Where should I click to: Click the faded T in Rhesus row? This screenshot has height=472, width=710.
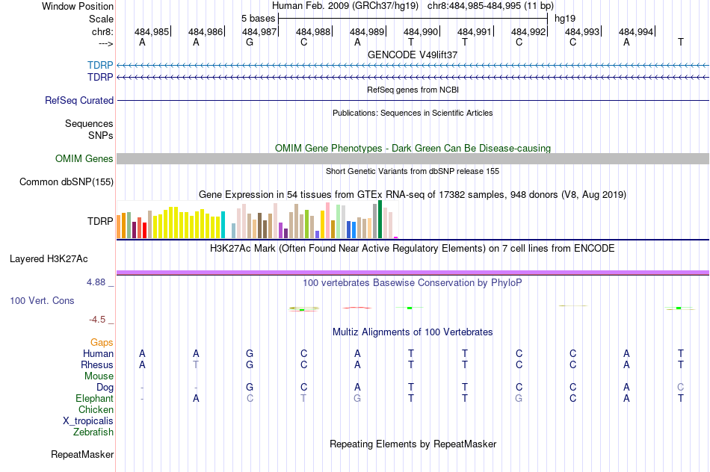(x=196, y=364)
